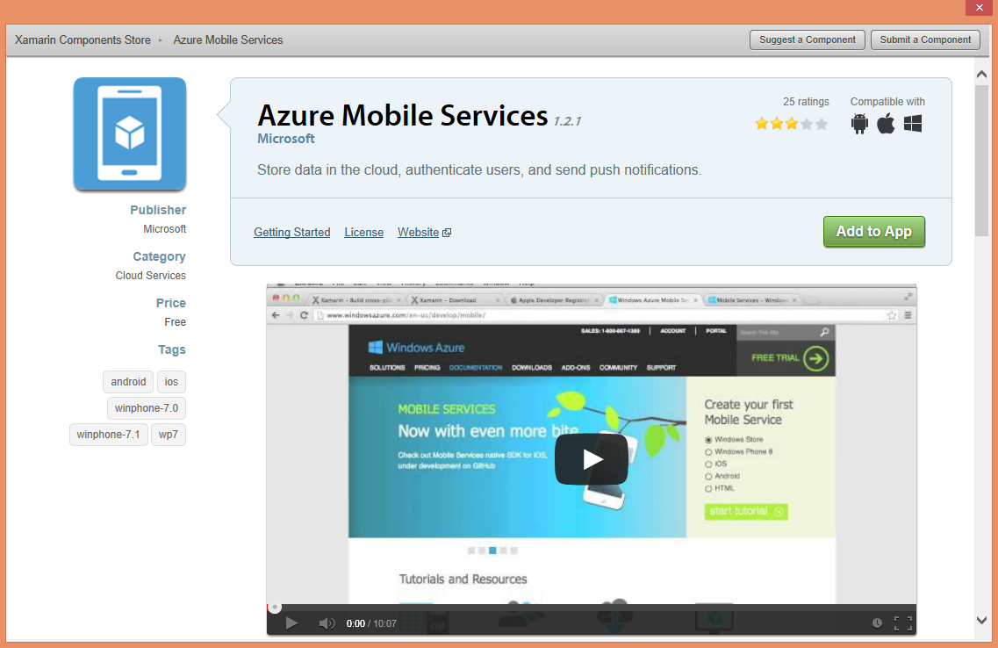Click the watch-later clock icon on the video

pyautogui.click(x=877, y=623)
